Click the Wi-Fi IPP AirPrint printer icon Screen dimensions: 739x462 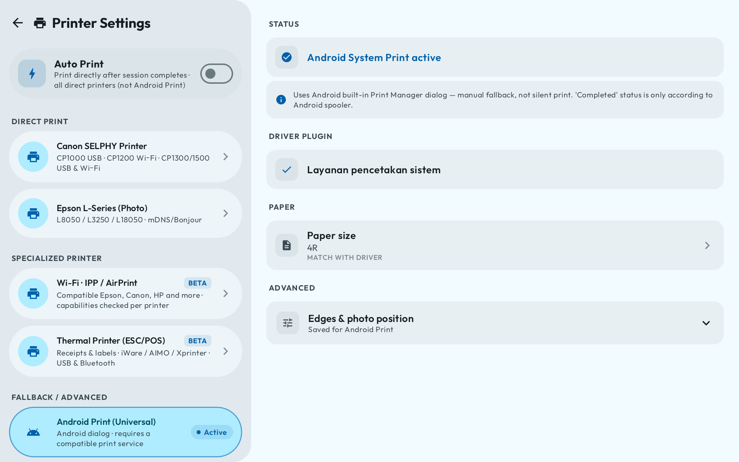[33, 293]
